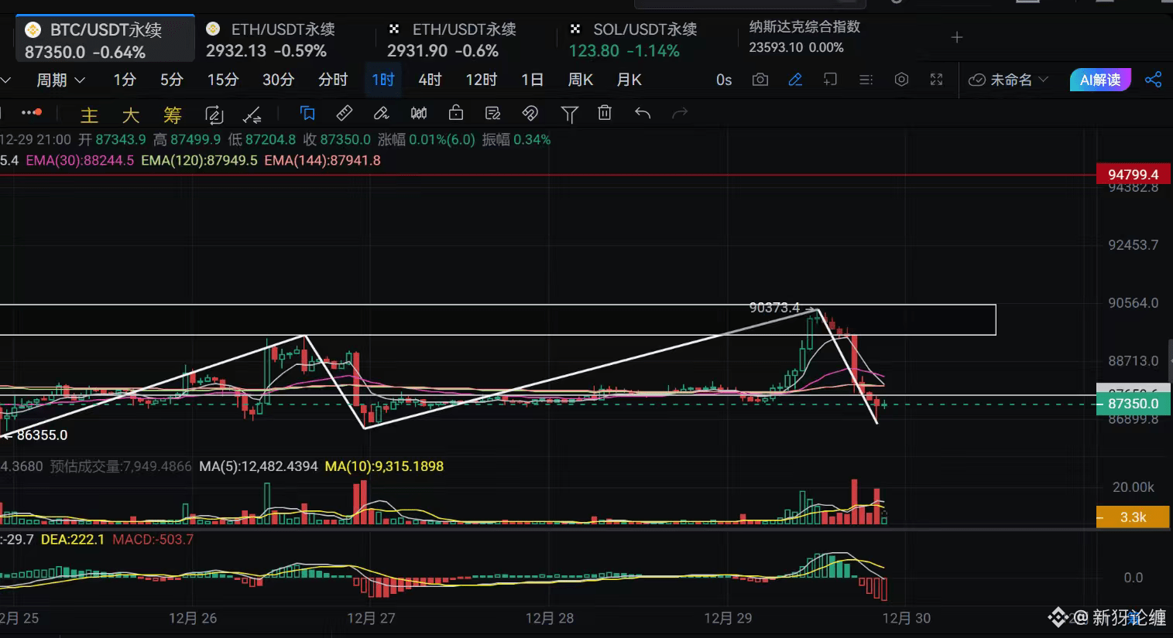Select the 周K timeframe
Viewport: 1173px width, 638px height.
[580, 80]
